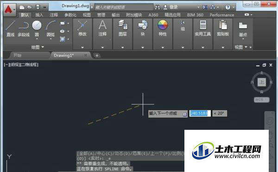The width and height of the screenshot is (278, 172).
Task: Click the ViewCube top (上) face
Action: (262, 82)
